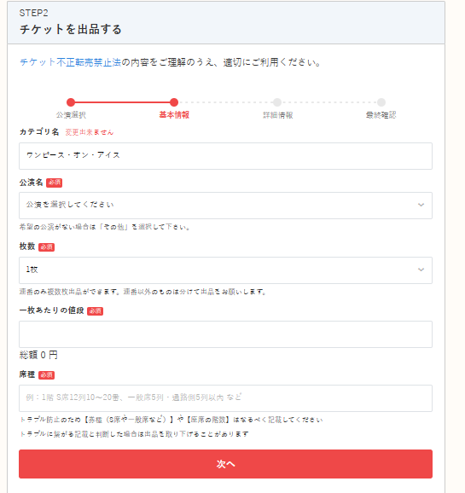Click the red 次へ button
Viewport: 465px width, 493px height.
pos(225,464)
